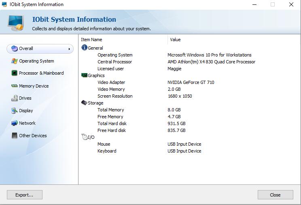The image size is (301, 205).
Task: Click value AMD Athlon(tm) X4 830 processor
Action: [211, 62]
